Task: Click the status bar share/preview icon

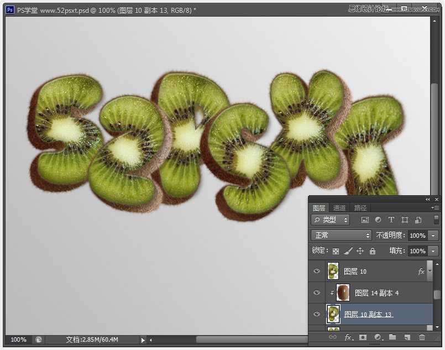Action: pos(39,339)
